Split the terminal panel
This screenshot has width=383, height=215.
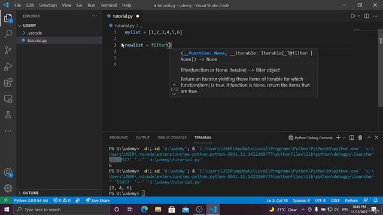[x=352, y=138]
